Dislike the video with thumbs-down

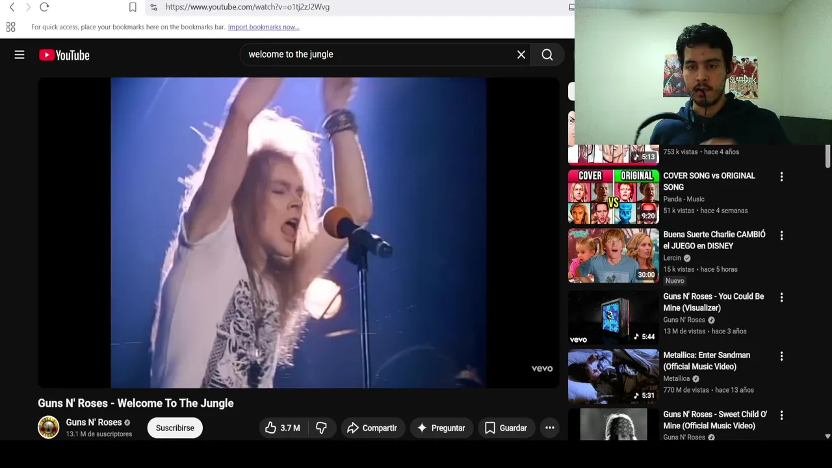click(x=321, y=428)
